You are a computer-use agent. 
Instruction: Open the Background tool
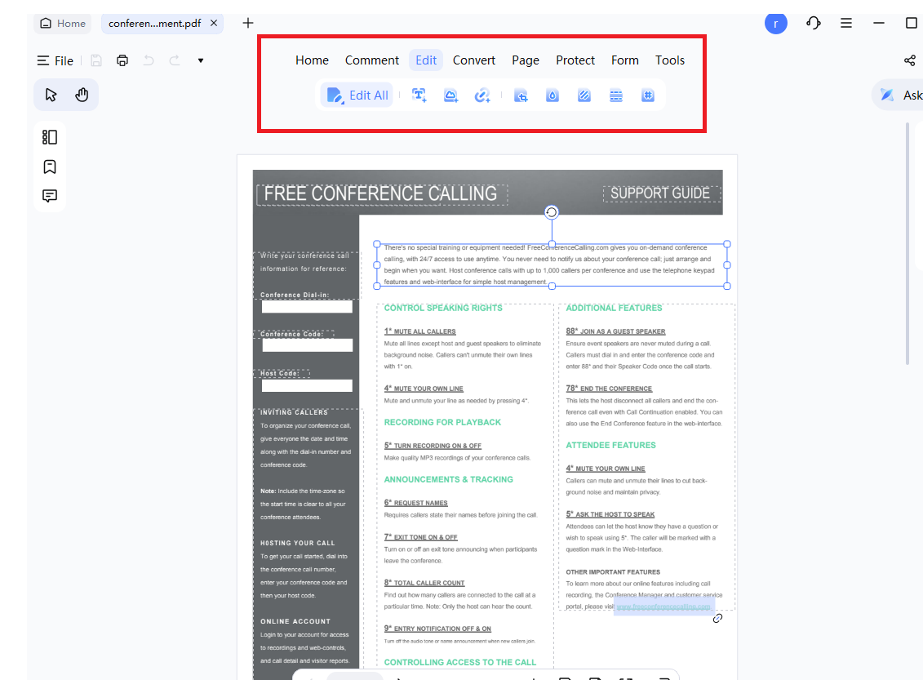tap(584, 96)
